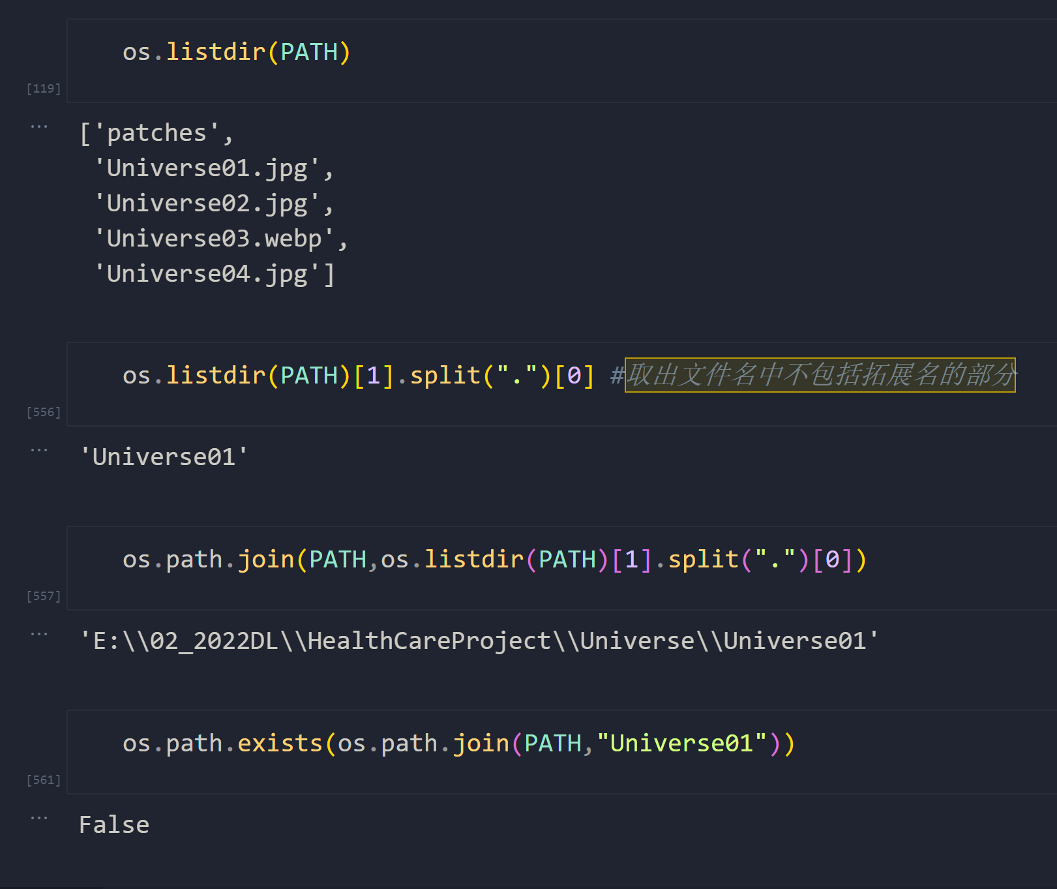Click execution count [556]

click(44, 412)
